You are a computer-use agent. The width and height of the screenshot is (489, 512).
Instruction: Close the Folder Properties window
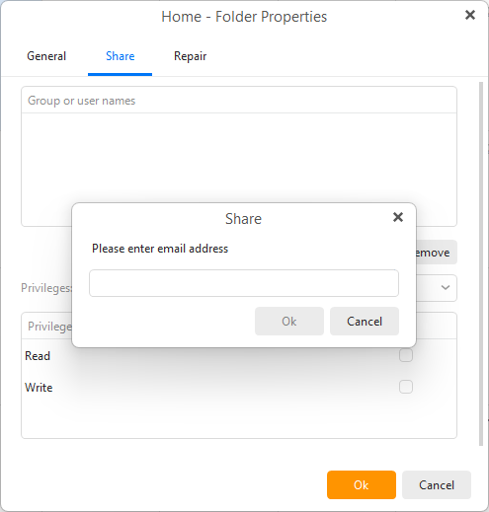click(x=470, y=15)
